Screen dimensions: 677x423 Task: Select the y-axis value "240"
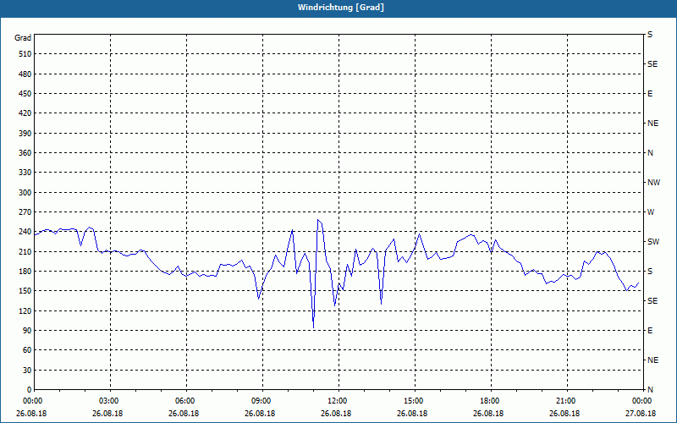[25, 232]
